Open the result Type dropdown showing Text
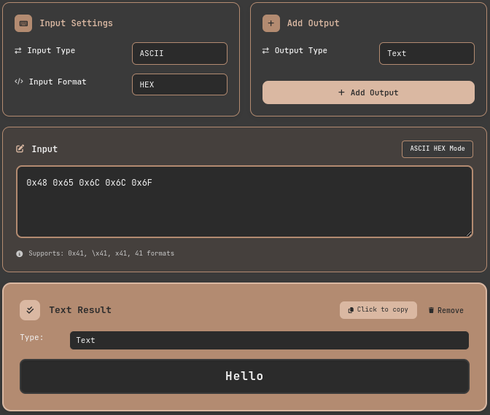 [x=269, y=341]
